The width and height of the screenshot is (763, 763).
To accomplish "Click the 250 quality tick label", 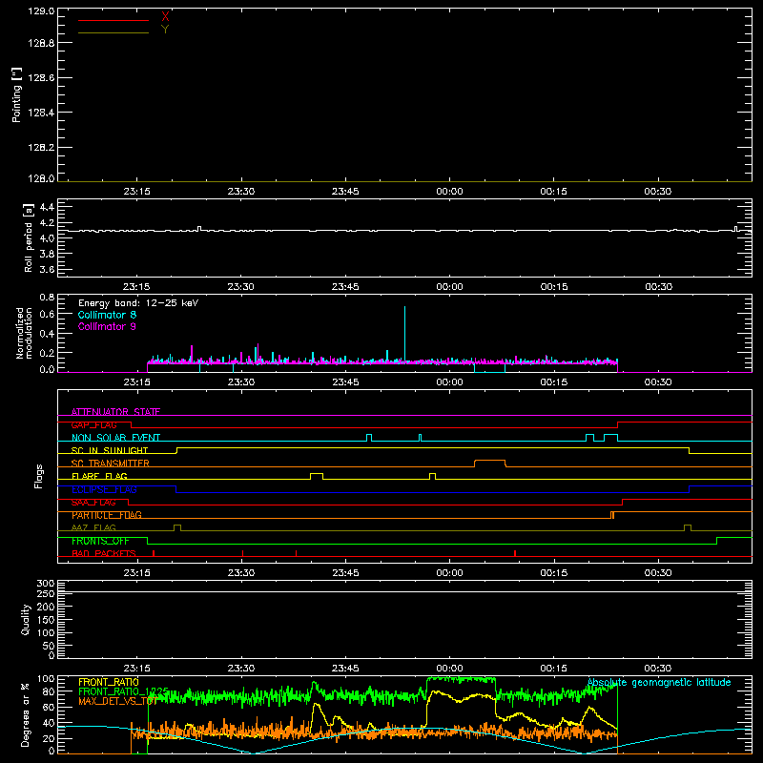I will (x=45, y=593).
